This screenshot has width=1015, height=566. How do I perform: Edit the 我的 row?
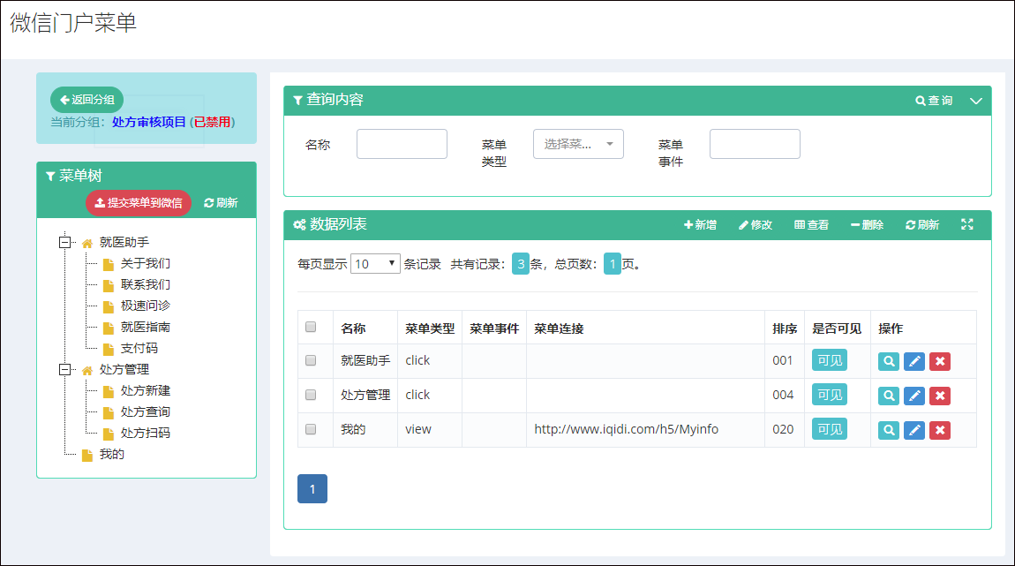(914, 430)
